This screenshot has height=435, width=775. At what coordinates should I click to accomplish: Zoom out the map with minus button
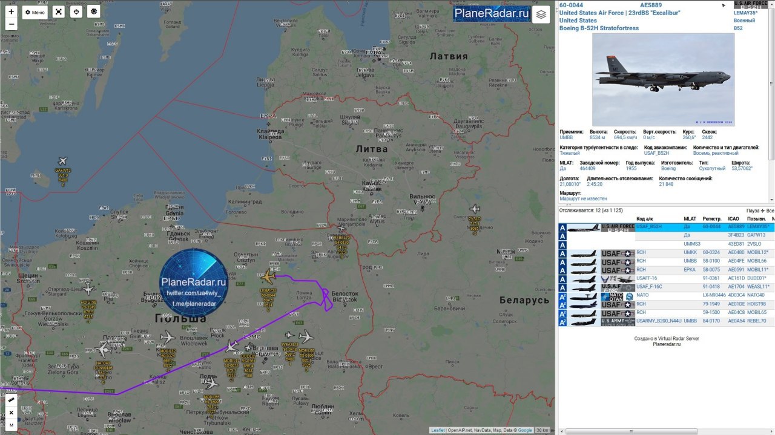(11, 25)
